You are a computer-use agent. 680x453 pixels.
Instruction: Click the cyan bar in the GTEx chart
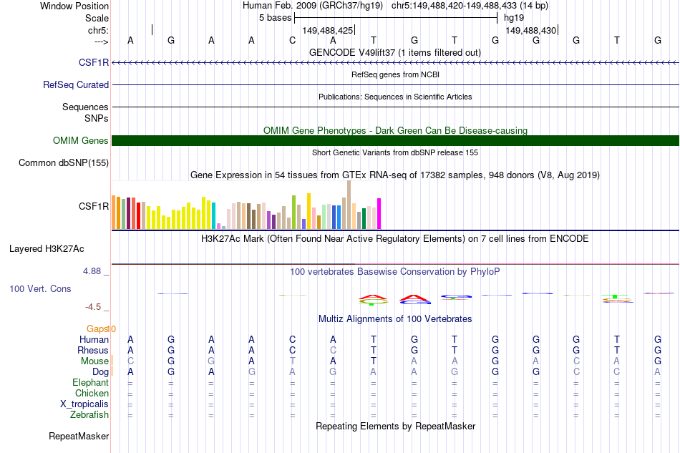click(x=213, y=215)
